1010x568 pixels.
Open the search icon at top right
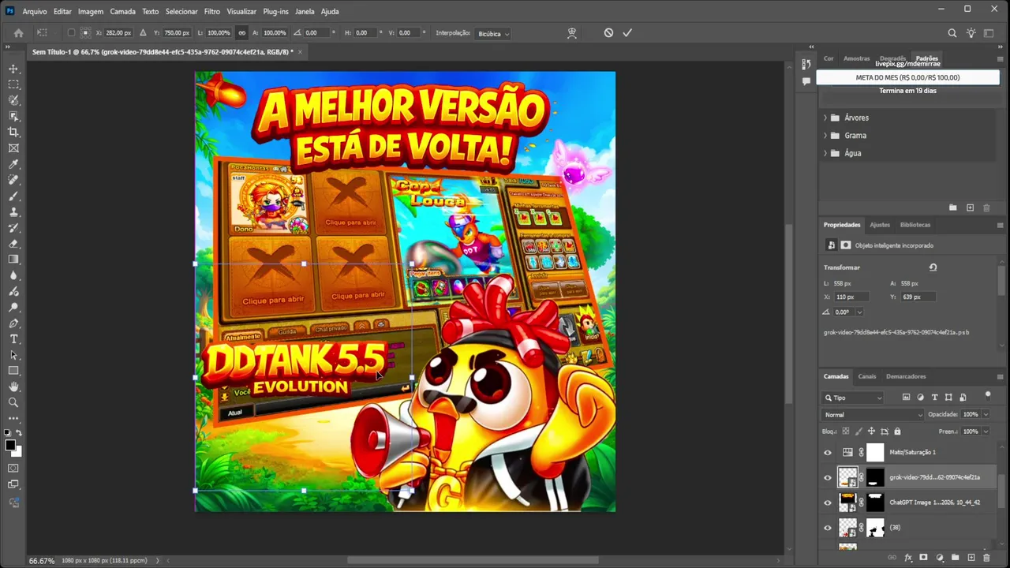pyautogui.click(x=952, y=33)
